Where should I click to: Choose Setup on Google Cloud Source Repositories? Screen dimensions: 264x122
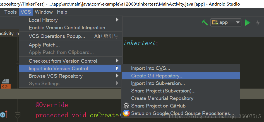181,113
